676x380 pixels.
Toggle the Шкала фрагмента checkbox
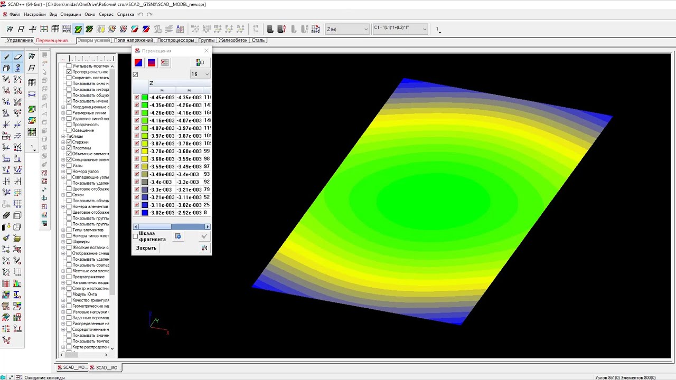point(135,236)
